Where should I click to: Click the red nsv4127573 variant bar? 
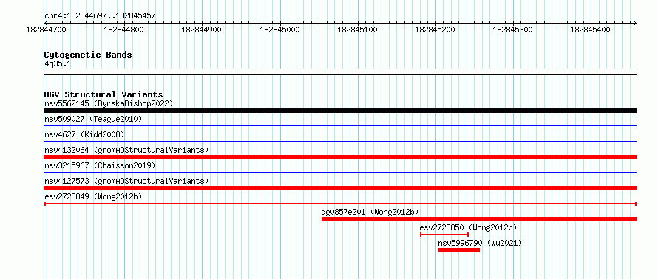tap(340, 188)
